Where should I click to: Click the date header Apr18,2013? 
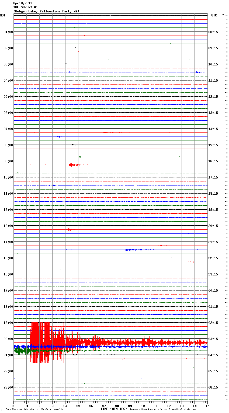pyautogui.click(x=23, y=3)
